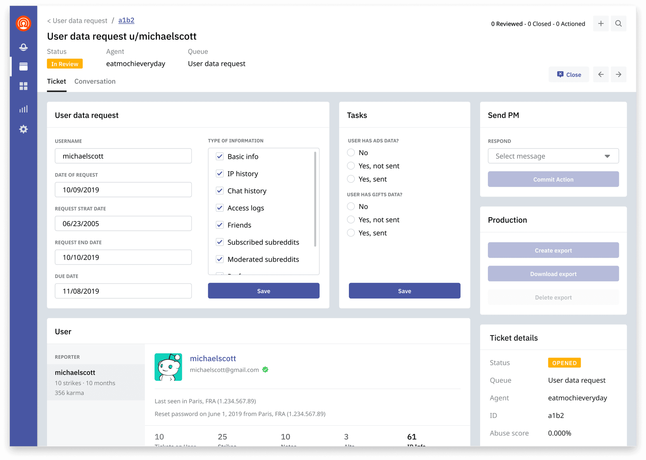
Task: Open the bar chart analytics icon
Action: pos(23,109)
